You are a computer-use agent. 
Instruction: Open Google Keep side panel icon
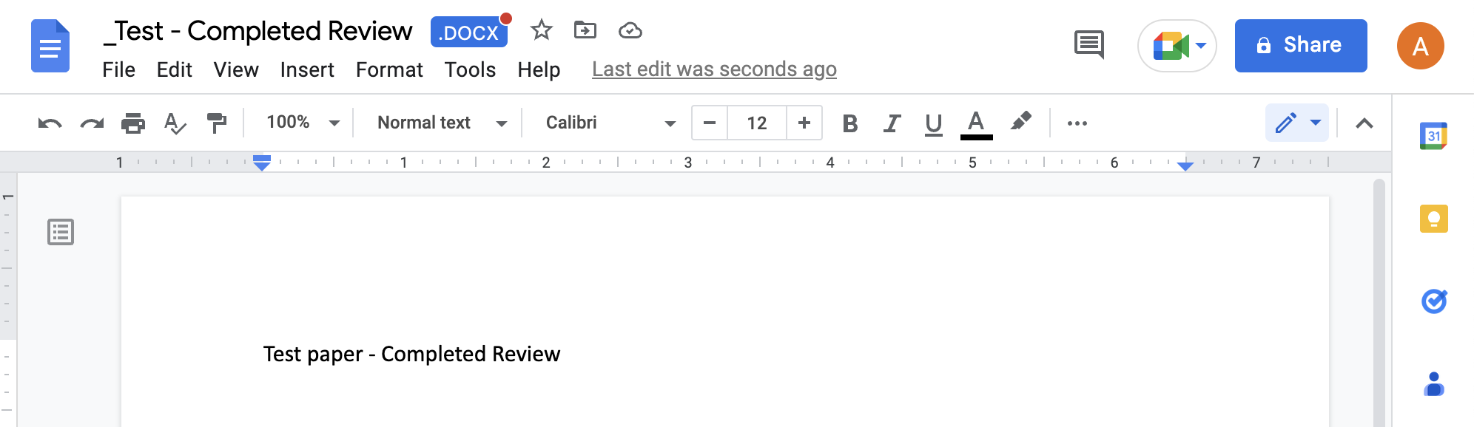tap(1434, 219)
